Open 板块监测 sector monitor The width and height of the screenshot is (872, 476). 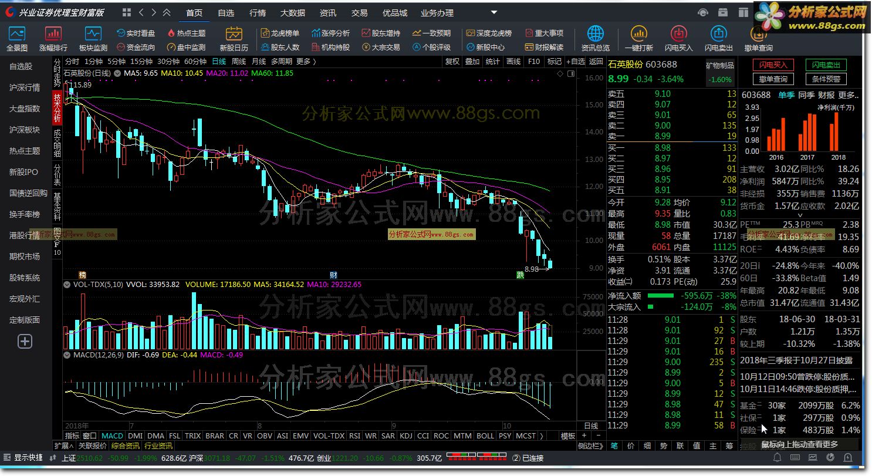point(93,39)
